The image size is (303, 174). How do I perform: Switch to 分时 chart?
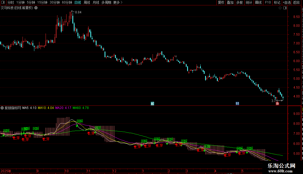coord(11,2)
